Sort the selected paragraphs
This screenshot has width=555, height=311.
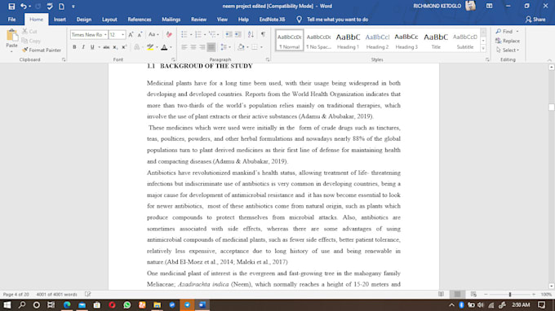click(x=251, y=34)
